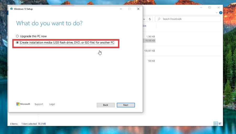Screen dimensions: 236x134
Task: Select the 19,008 KB file row in Explorer
Action: (149, 40)
